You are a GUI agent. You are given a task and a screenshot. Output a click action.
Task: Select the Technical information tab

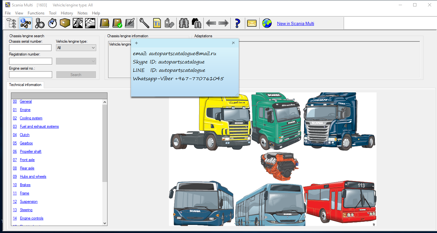pos(25,85)
